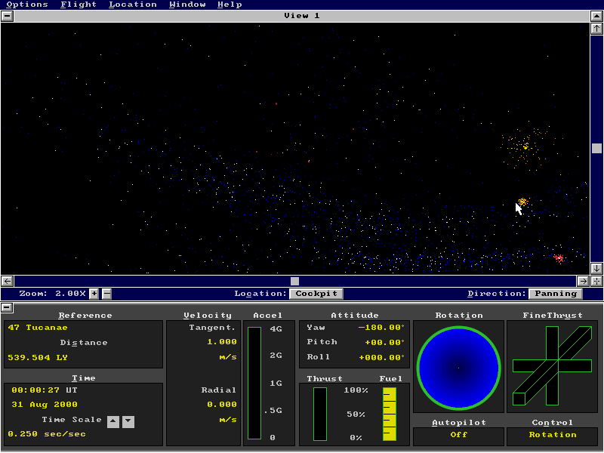
Task: Click the Thrust level bar
Action: coord(320,414)
